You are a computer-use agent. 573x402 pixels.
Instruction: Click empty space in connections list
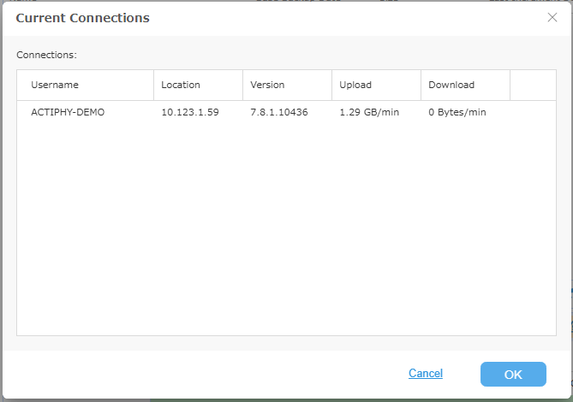(x=286, y=229)
